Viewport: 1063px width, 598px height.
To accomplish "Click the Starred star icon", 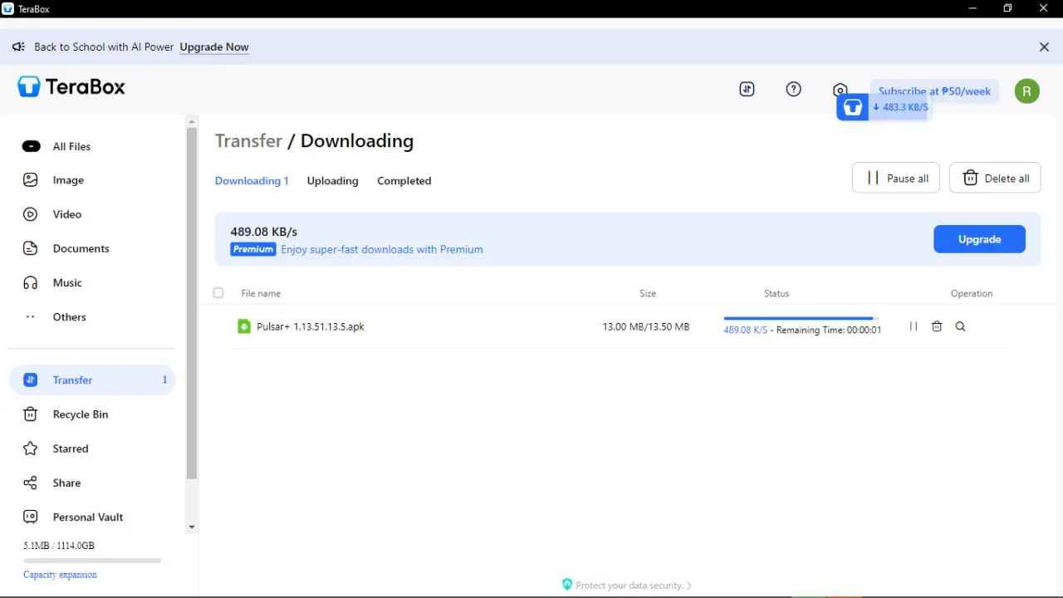I will (x=31, y=448).
